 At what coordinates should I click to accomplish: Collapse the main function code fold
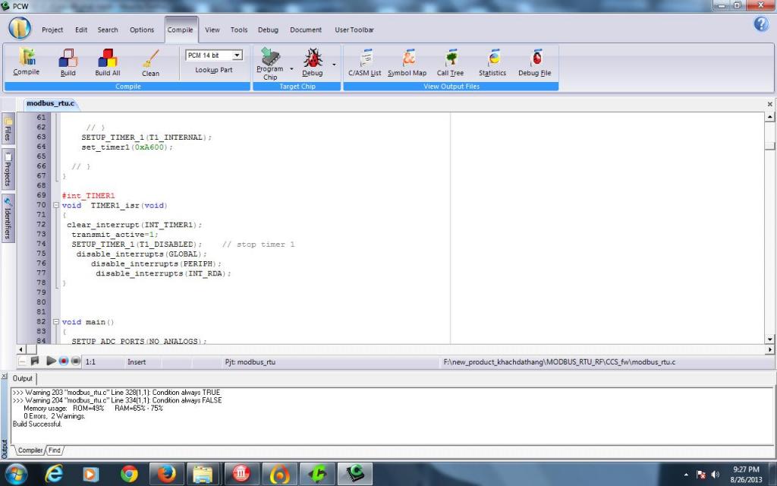coord(55,322)
